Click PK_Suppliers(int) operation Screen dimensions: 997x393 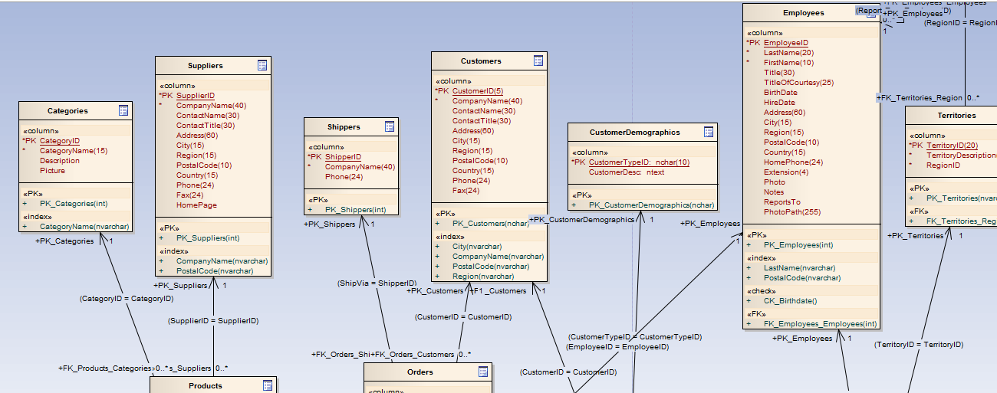click(208, 238)
